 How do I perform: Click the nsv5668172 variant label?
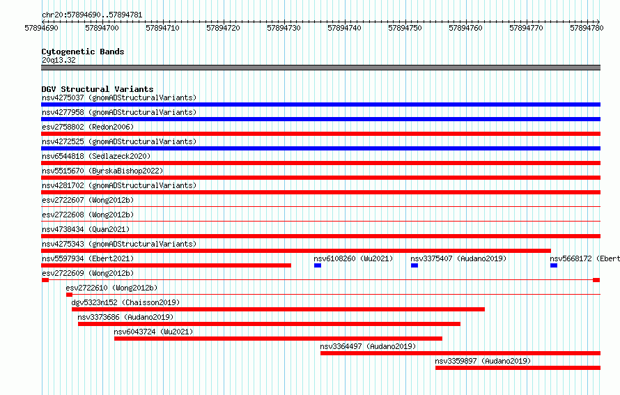click(584, 258)
